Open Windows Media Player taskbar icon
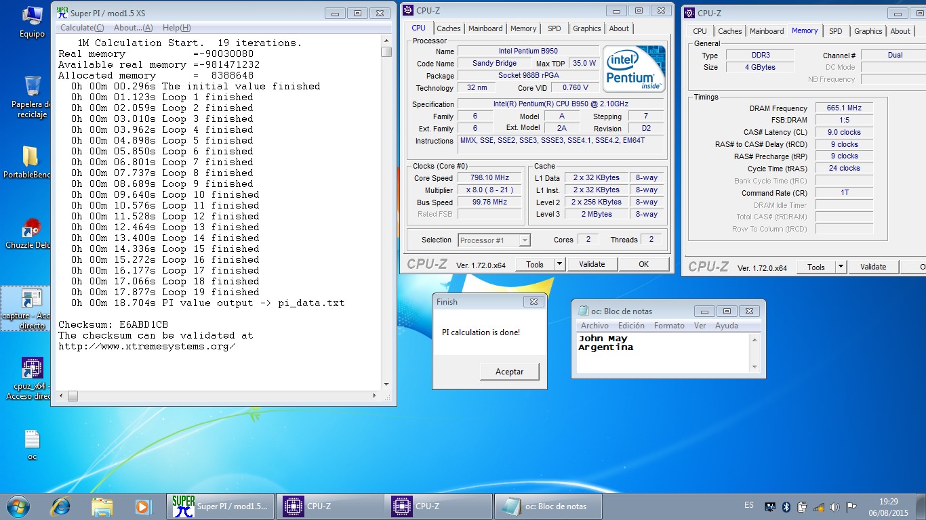The image size is (926, 520). click(142, 506)
